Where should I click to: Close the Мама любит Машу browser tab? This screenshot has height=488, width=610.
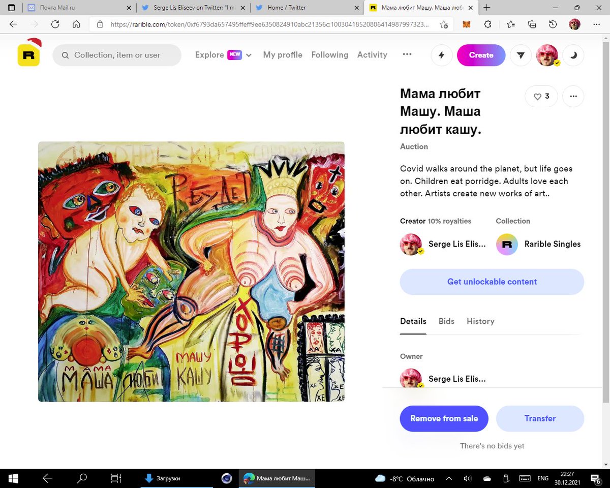(470, 8)
